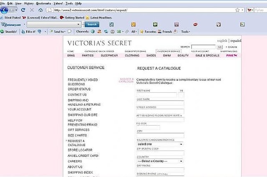This screenshot has width=267, height=177.
Task: Click the GO button beside site search
Action: (220, 47)
